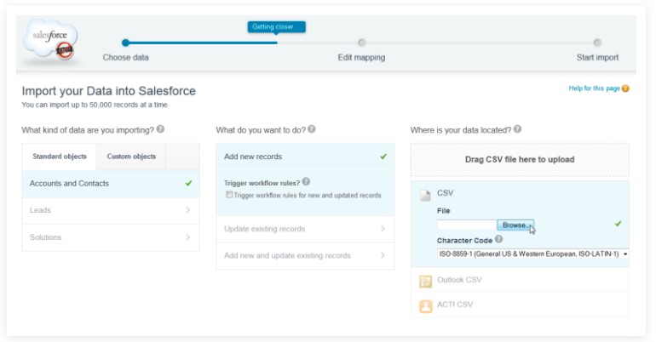Switch to Custom objects tab
Image resolution: width=656 pixels, height=342 pixels.
pyautogui.click(x=131, y=157)
